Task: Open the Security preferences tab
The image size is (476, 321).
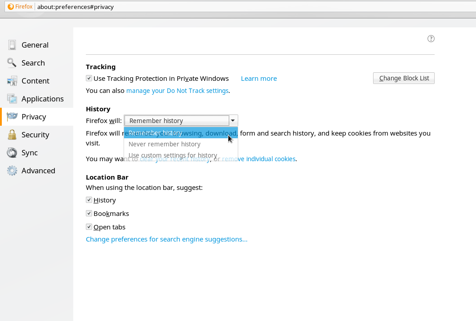Action: point(37,135)
